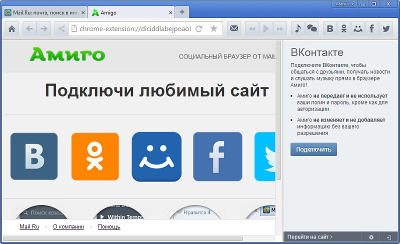Open Twitter panel from toolbar
The height and width of the screenshot is (244, 400).
tap(386, 29)
